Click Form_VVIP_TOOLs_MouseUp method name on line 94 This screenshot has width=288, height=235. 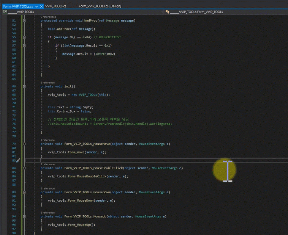pyautogui.click(x=85, y=216)
